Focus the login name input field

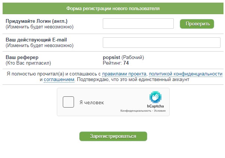[x=138, y=24]
